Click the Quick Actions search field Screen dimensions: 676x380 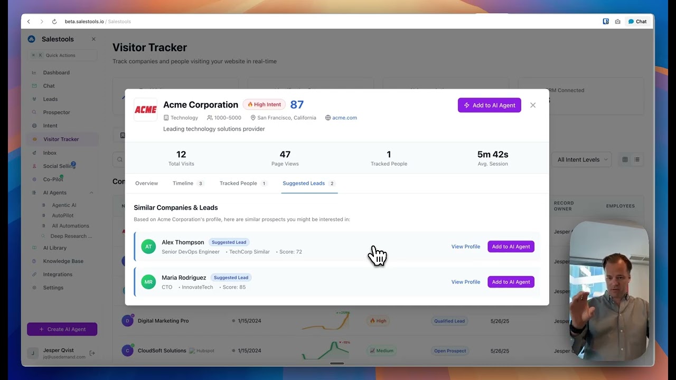click(62, 55)
